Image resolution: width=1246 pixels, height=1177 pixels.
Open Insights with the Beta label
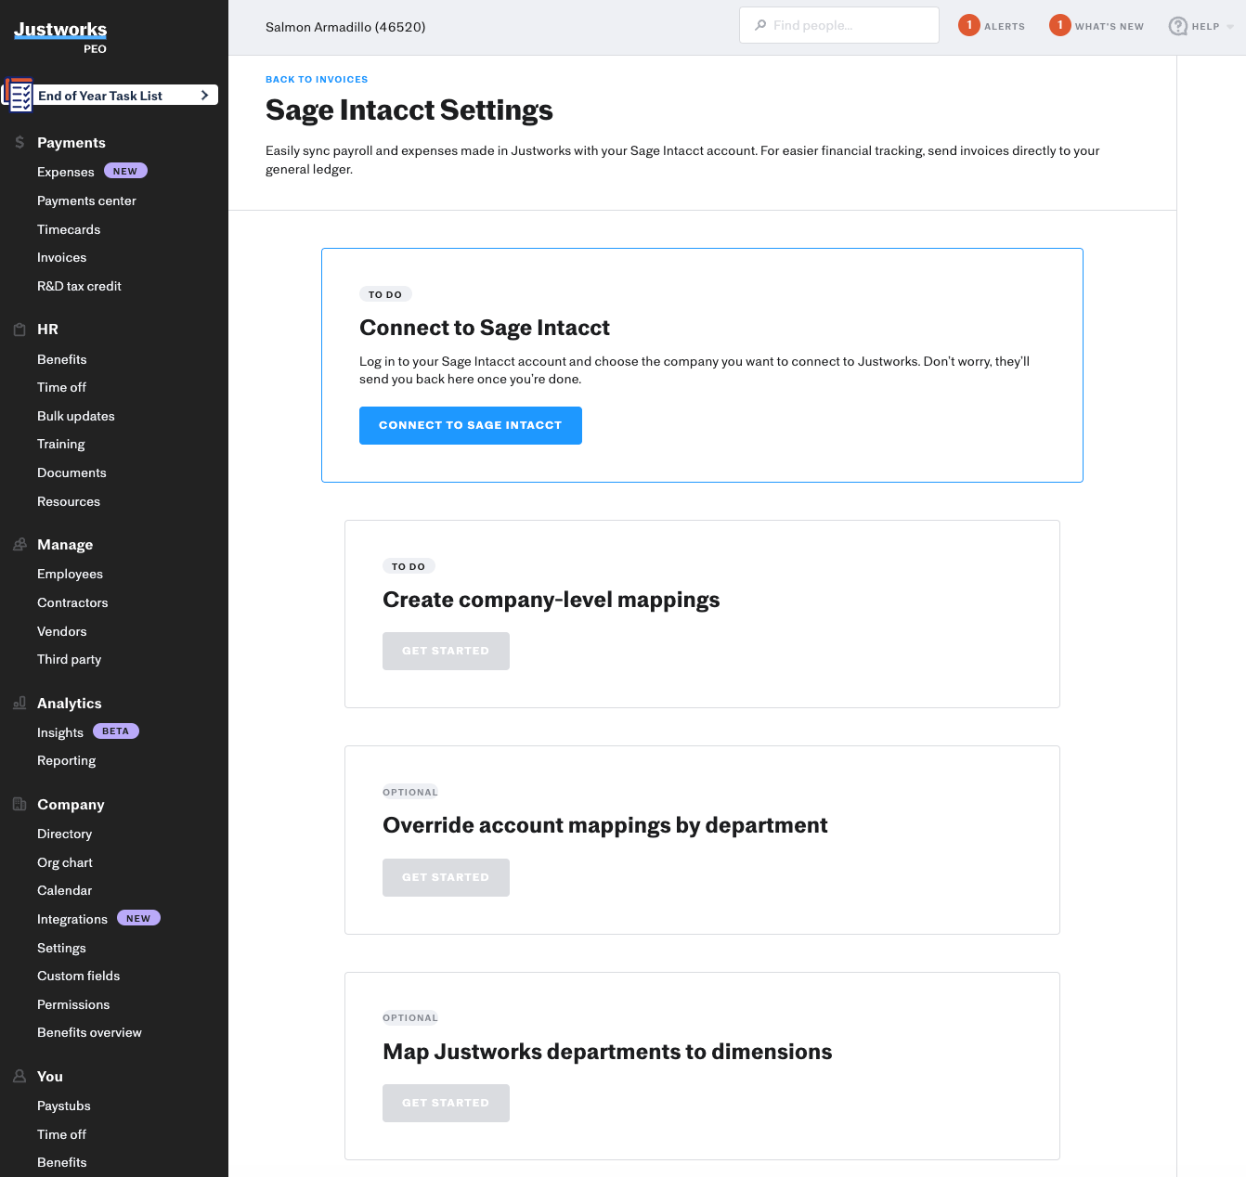point(60,732)
